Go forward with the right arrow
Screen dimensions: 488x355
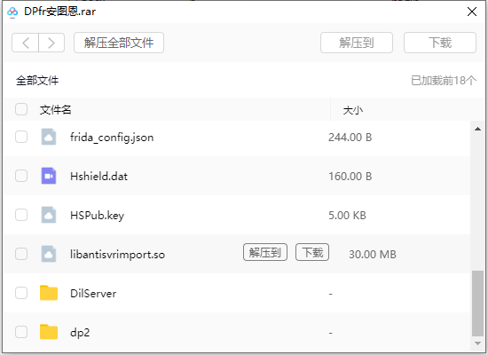[x=51, y=43]
